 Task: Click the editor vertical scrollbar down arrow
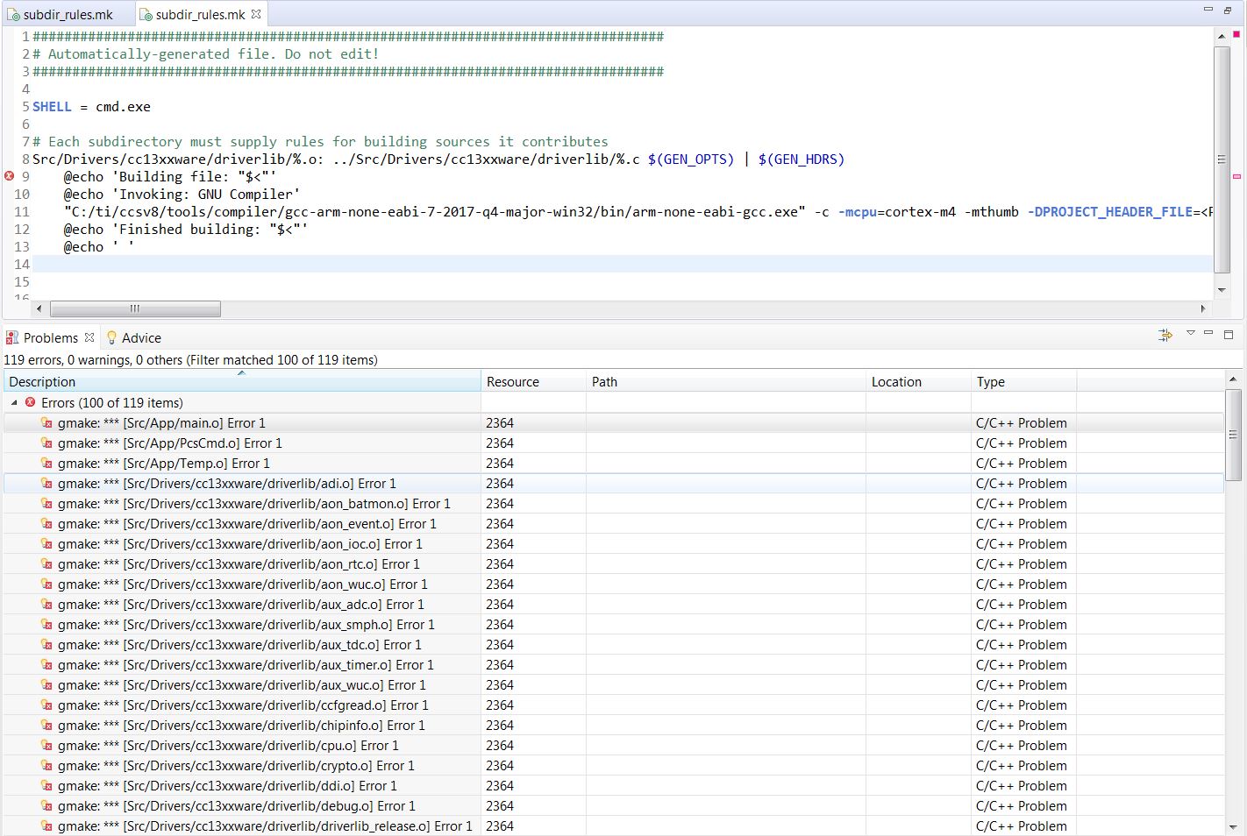pyautogui.click(x=1222, y=290)
